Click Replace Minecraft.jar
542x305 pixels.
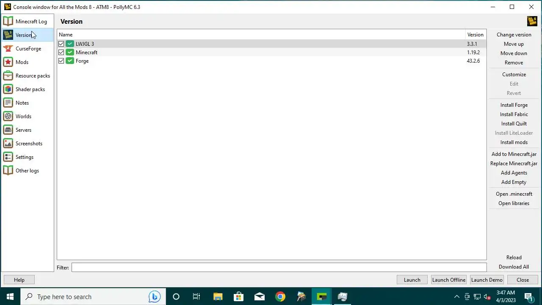(x=514, y=164)
